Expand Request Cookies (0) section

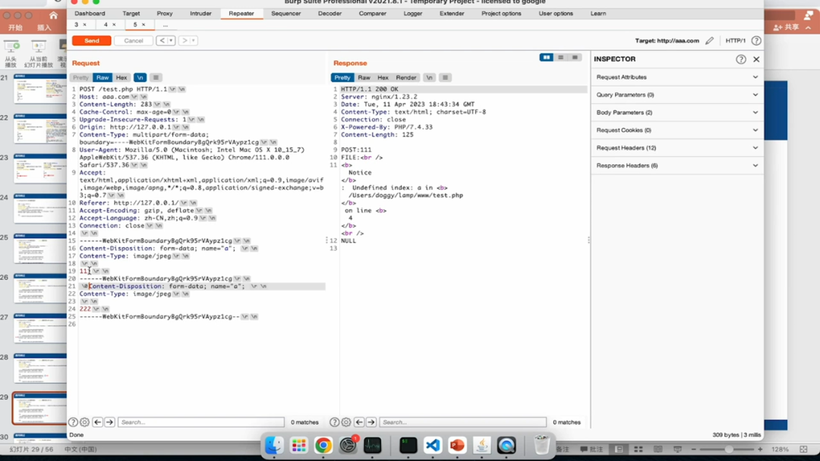click(677, 130)
